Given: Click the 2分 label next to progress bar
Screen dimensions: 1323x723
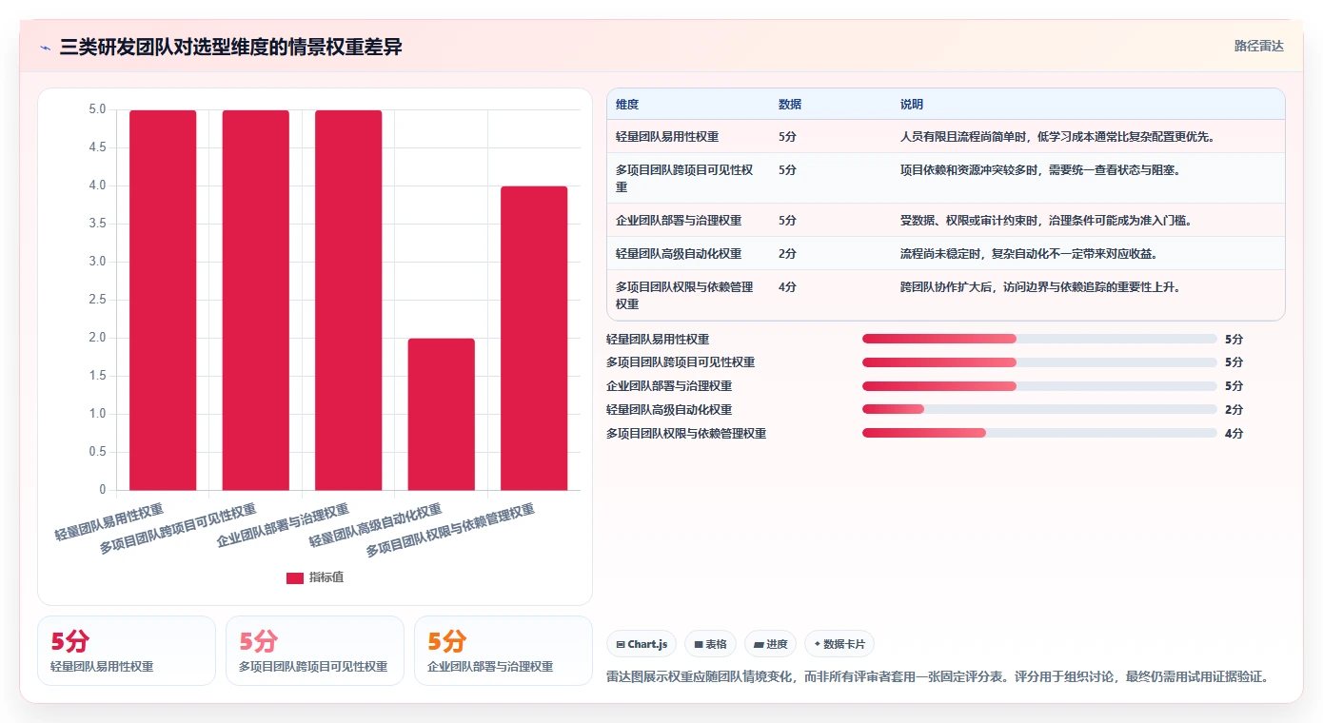Looking at the screenshot, I should [1234, 410].
